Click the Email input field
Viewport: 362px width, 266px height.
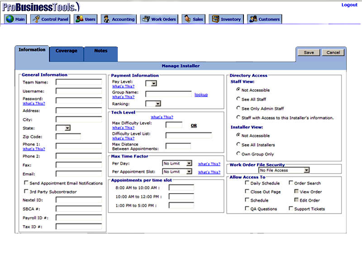click(x=79, y=174)
